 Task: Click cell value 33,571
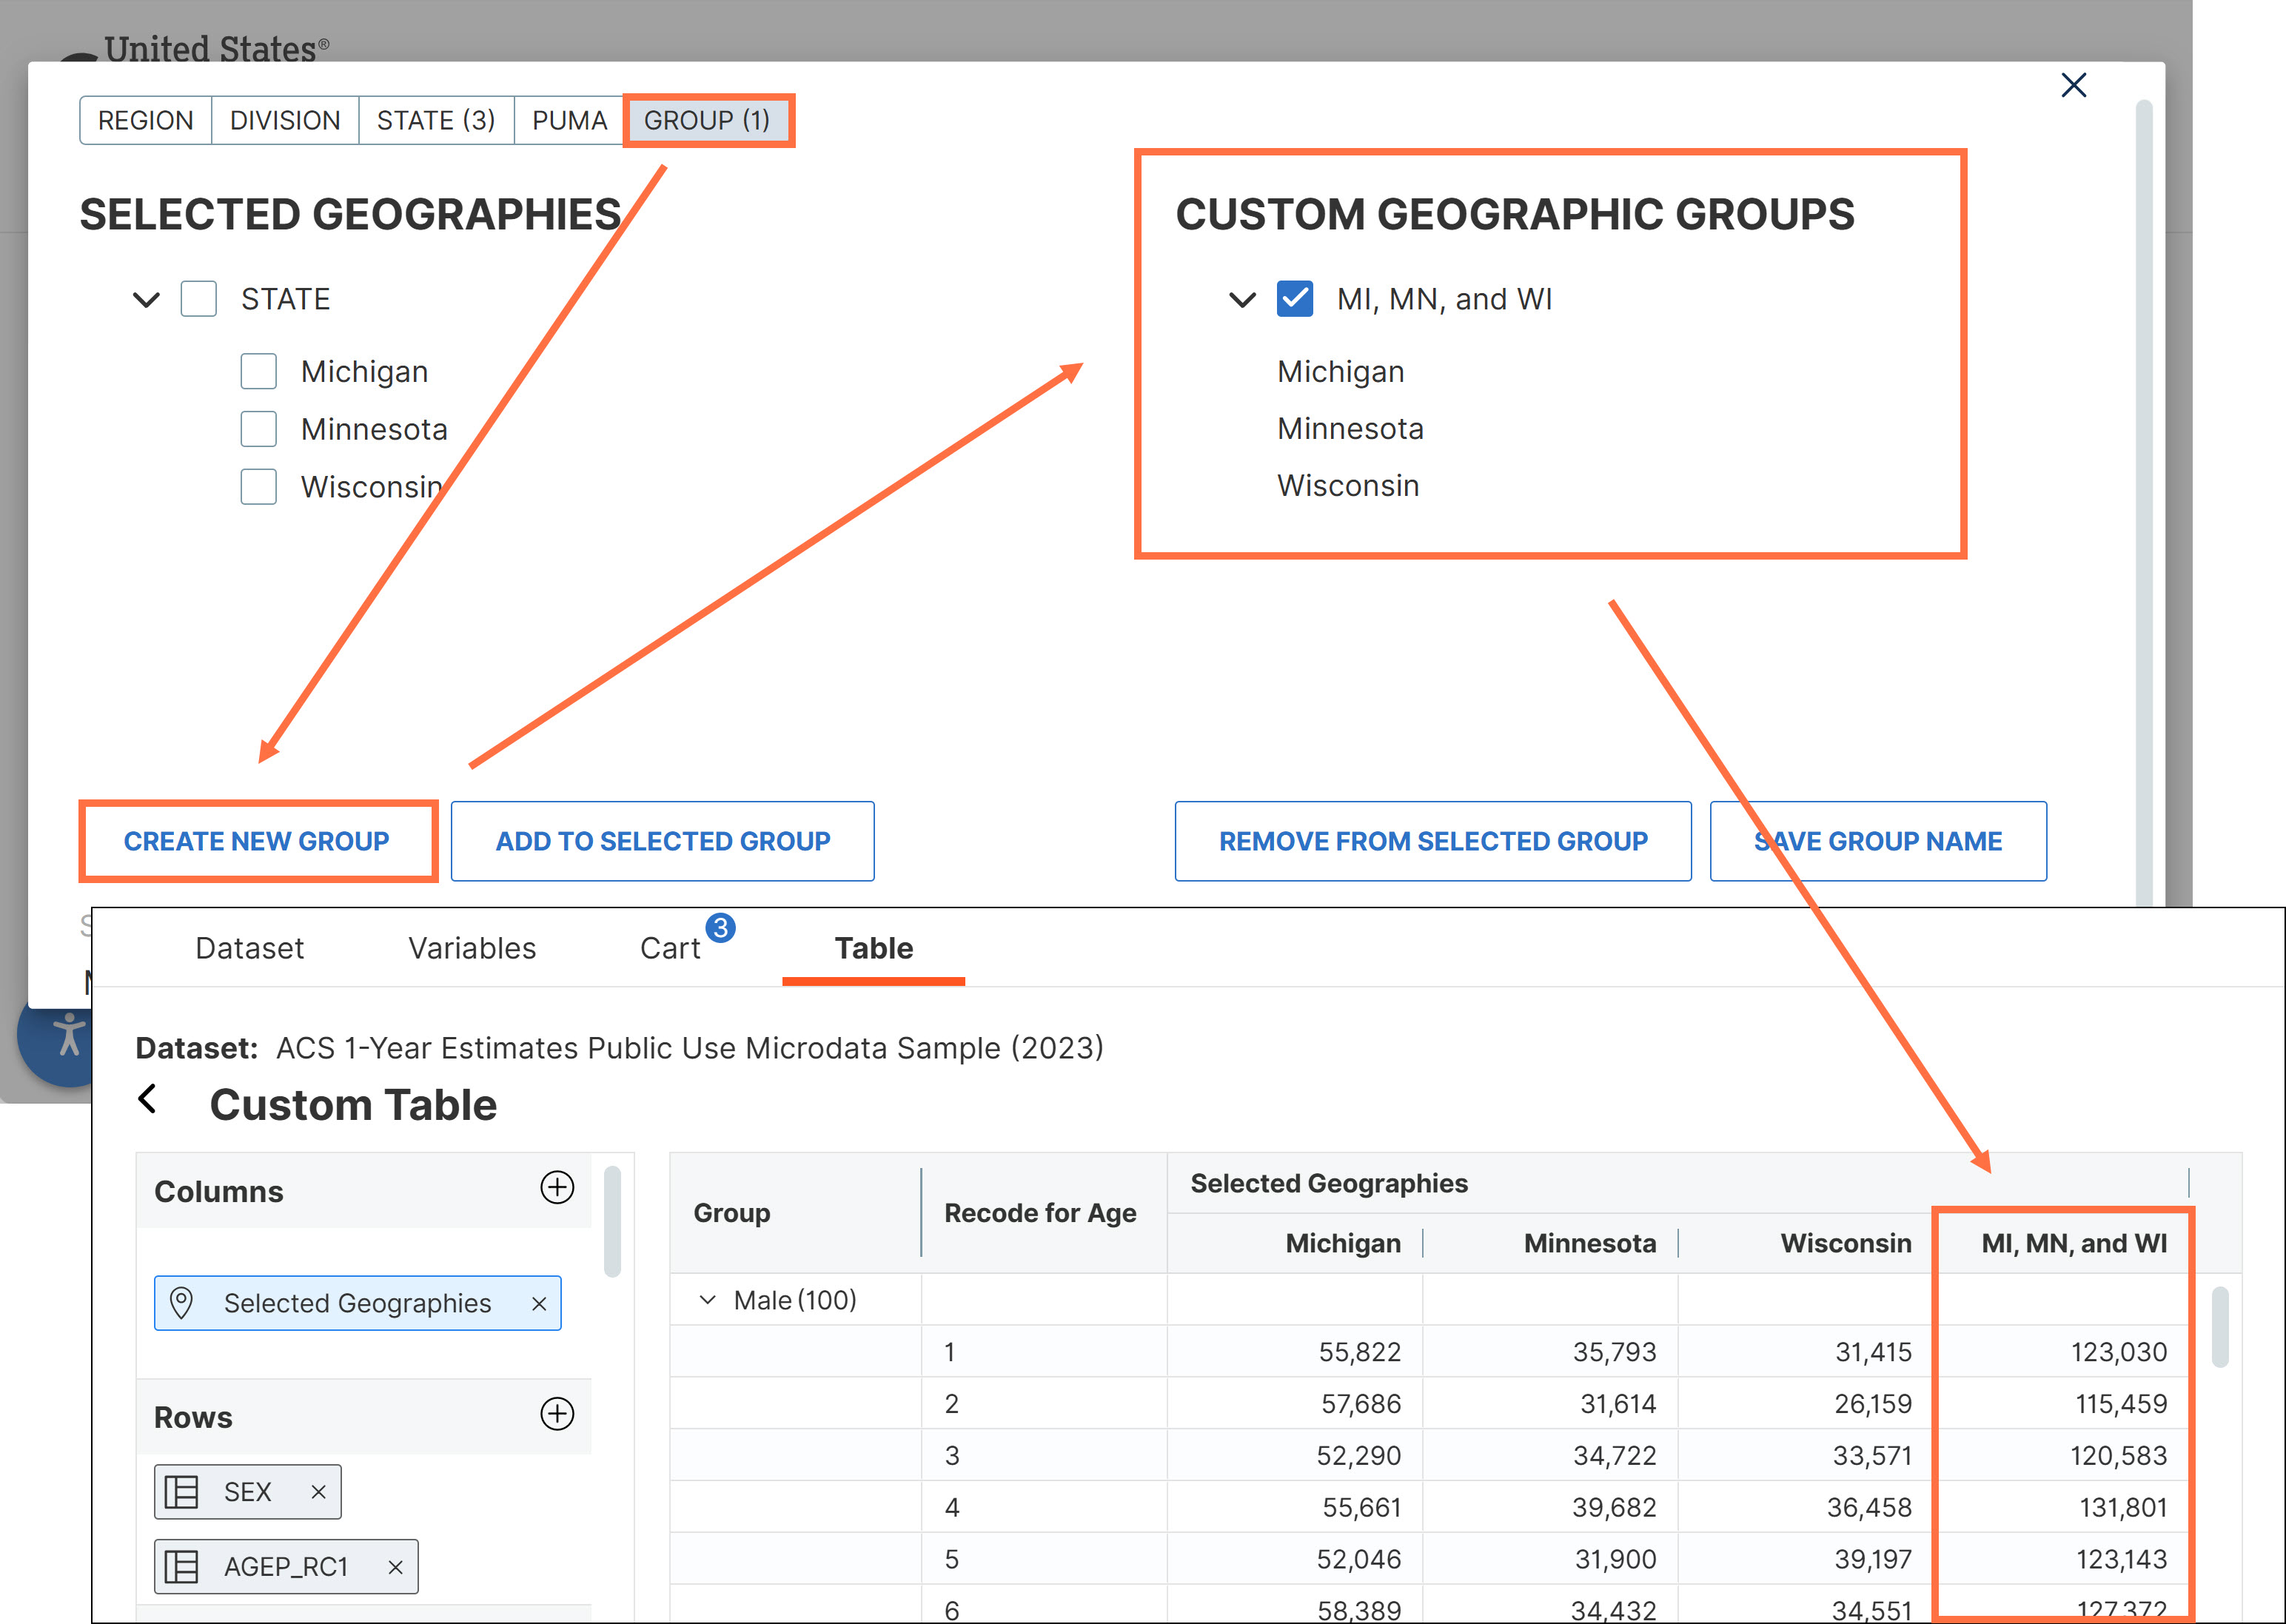pos(1871,1455)
